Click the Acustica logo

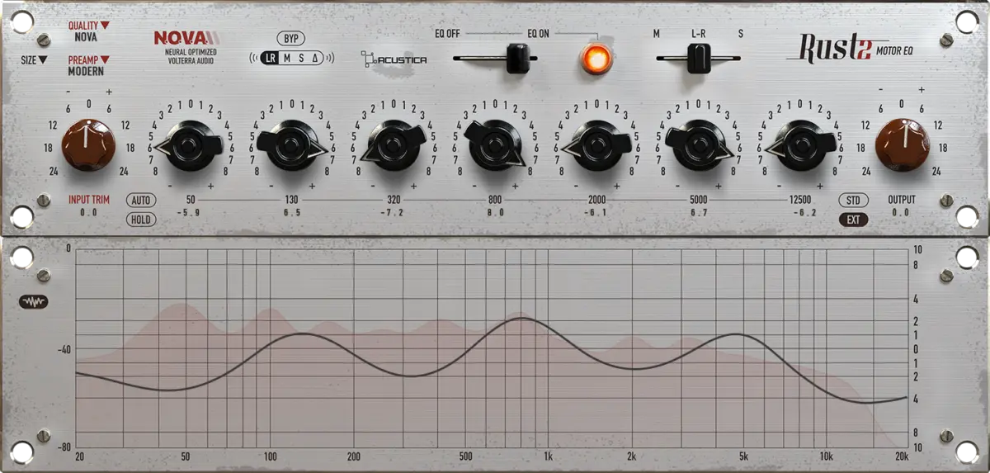point(394,59)
